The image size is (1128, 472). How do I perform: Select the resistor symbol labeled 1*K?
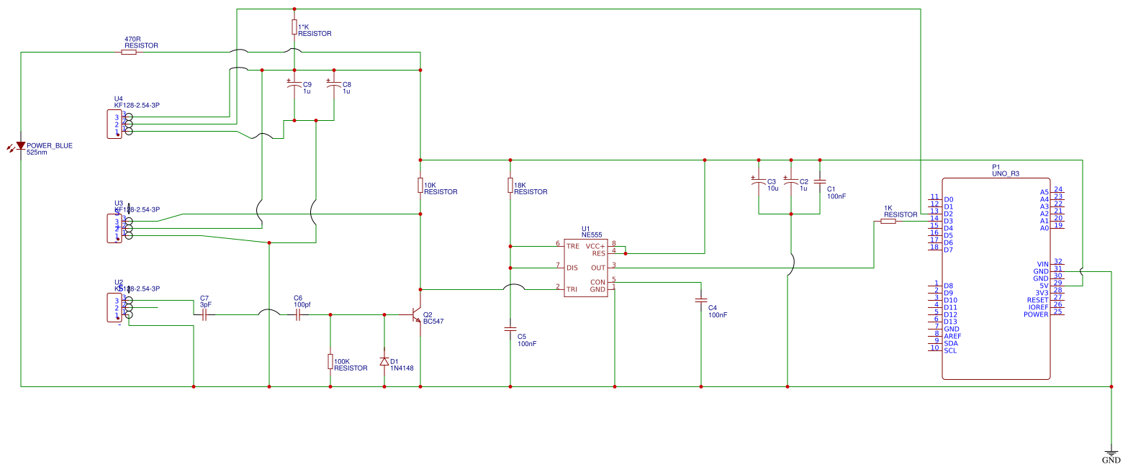pos(294,27)
